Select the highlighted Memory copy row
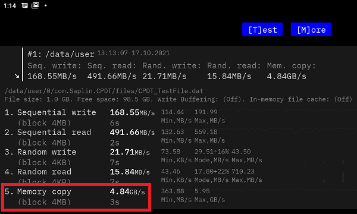 [x=76, y=197]
